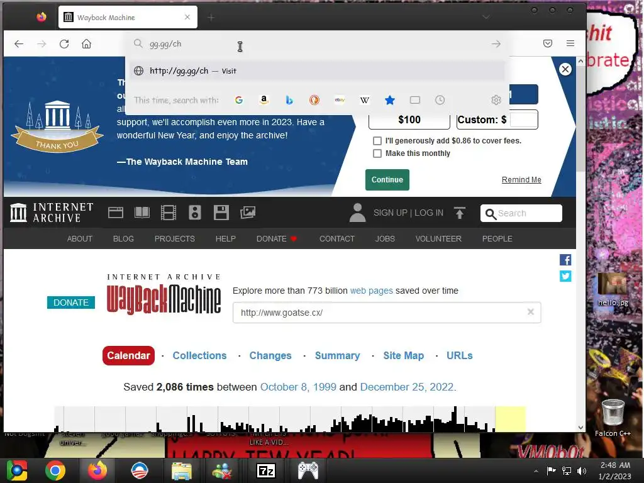This screenshot has width=644, height=483.
Task: Open new tab with plus button
Action: 211,17
